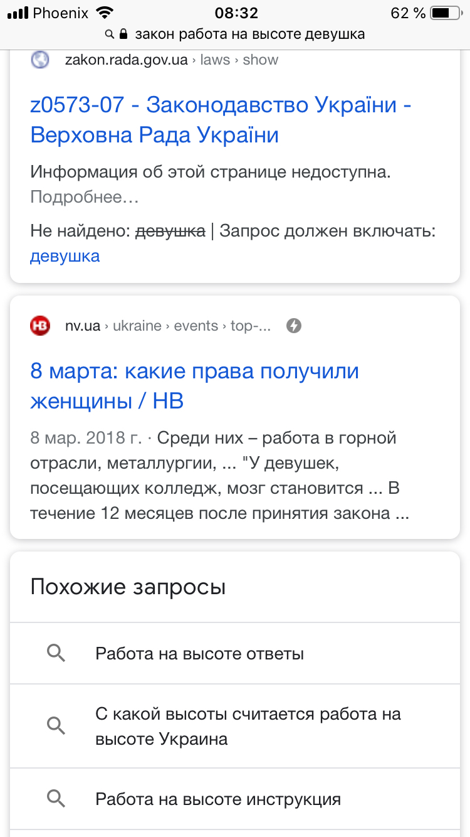Image resolution: width=470 pixels, height=837 pixels.
Task: Select related search 'Работа на высоте инструкция'
Action: (217, 799)
